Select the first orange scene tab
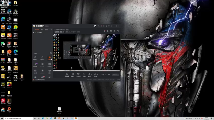The width and height of the screenshot is (214, 120). click(37, 30)
